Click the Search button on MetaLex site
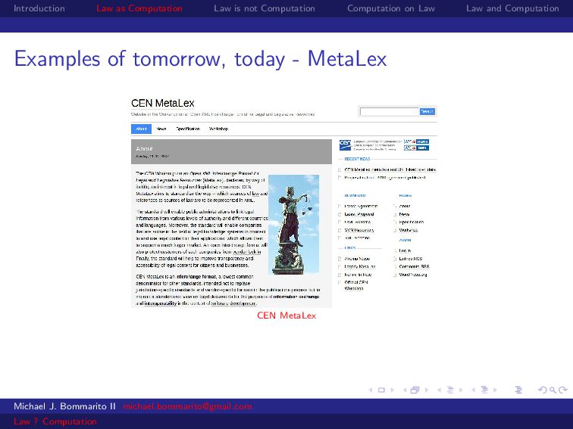 [x=427, y=111]
